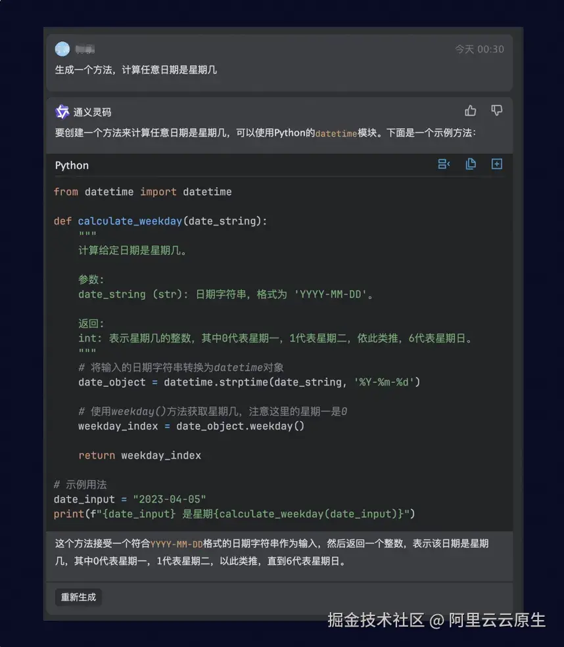
Task: Click the 通义灵码 logo icon
Action: 62,111
